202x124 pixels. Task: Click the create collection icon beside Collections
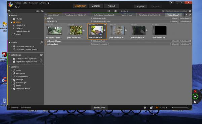(41, 55)
